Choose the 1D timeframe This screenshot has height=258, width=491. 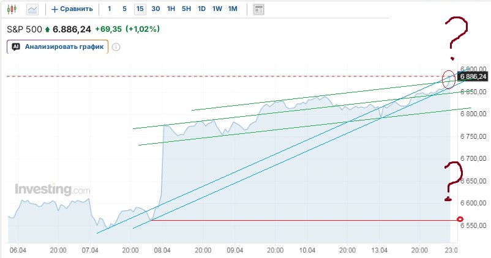pos(201,9)
